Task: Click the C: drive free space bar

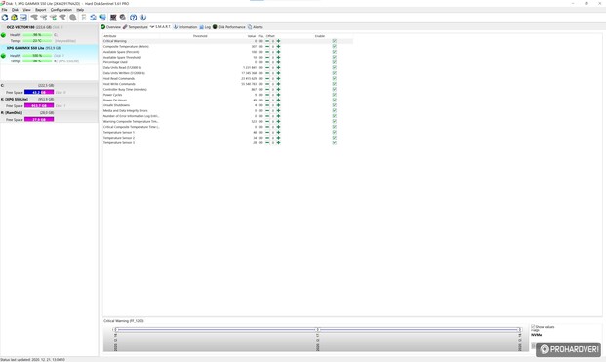Action: coord(39,93)
